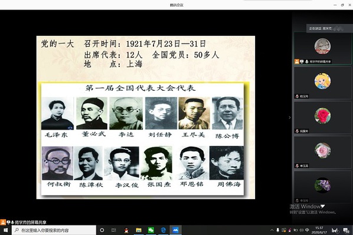Launch Microsoft Edge from taskbar
Viewport: 353px width, 235px height.
[163, 230]
